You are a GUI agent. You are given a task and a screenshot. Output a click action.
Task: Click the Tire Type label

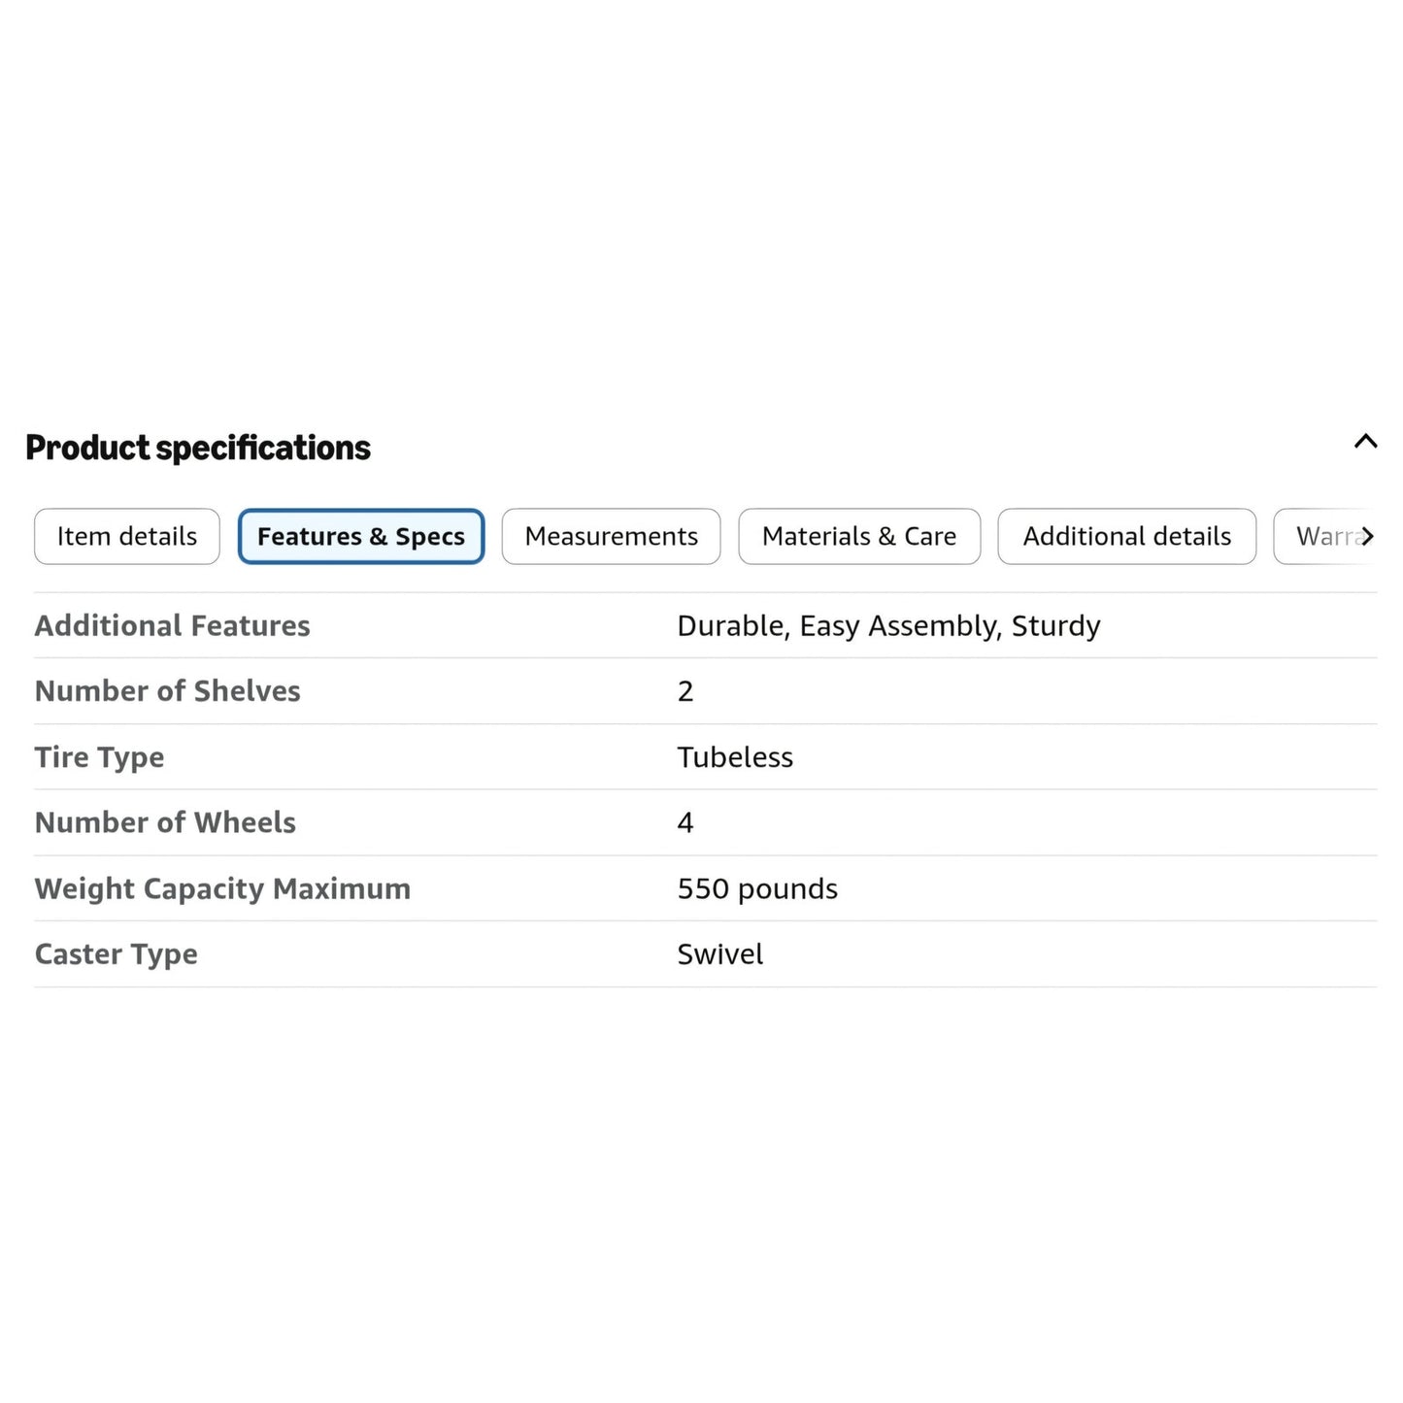pos(100,757)
